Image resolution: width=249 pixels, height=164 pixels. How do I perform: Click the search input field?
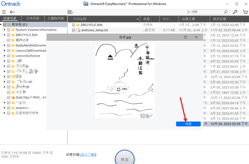coord(207,12)
